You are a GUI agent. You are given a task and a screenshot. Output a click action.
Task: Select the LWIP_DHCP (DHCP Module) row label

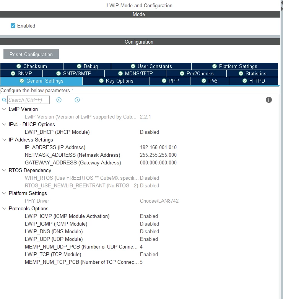pos(57,132)
